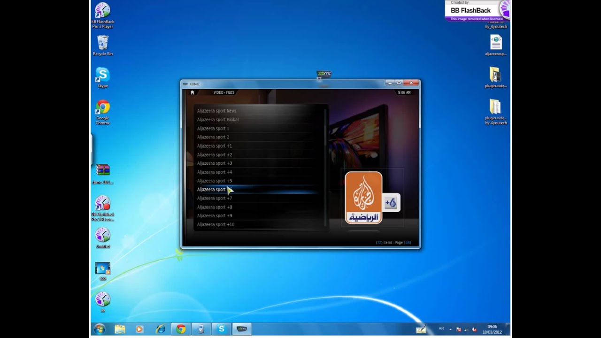The height and width of the screenshot is (338, 601).
Task: Click the network tray icon
Action: click(466, 329)
